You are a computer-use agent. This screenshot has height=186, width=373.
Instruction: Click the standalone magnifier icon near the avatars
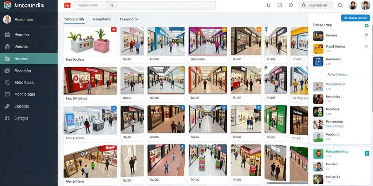[x=340, y=5]
